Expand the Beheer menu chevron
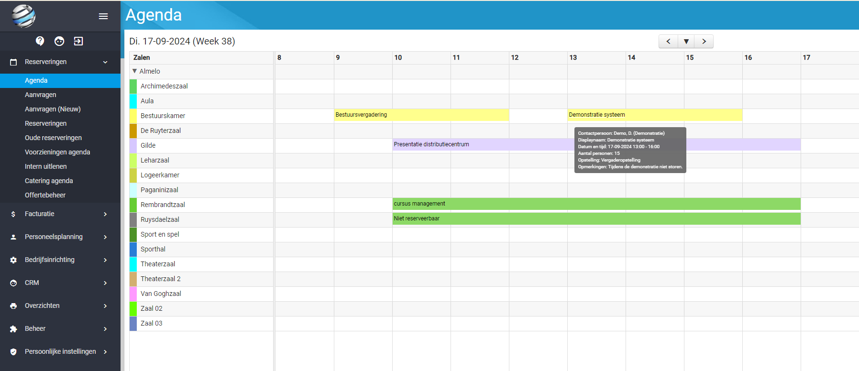 pyautogui.click(x=105, y=329)
